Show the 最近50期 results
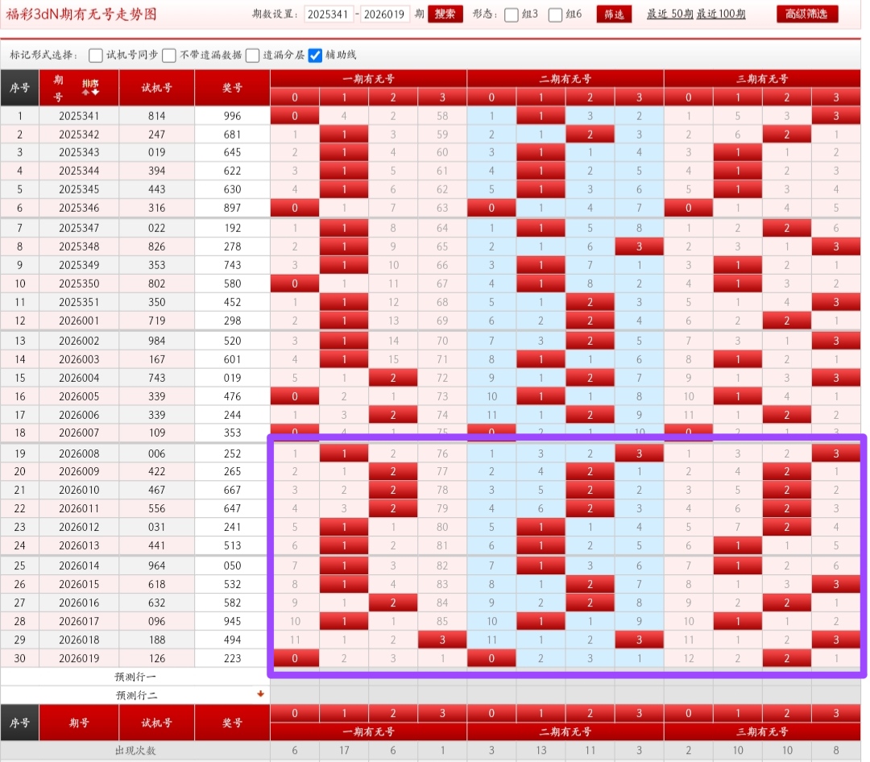The height and width of the screenshot is (762, 870). tap(669, 14)
